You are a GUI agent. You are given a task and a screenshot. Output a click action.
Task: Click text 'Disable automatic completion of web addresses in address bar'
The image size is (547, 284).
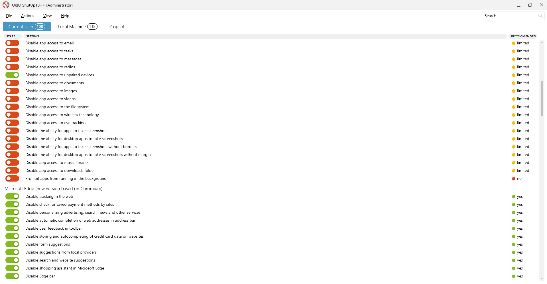point(80,220)
